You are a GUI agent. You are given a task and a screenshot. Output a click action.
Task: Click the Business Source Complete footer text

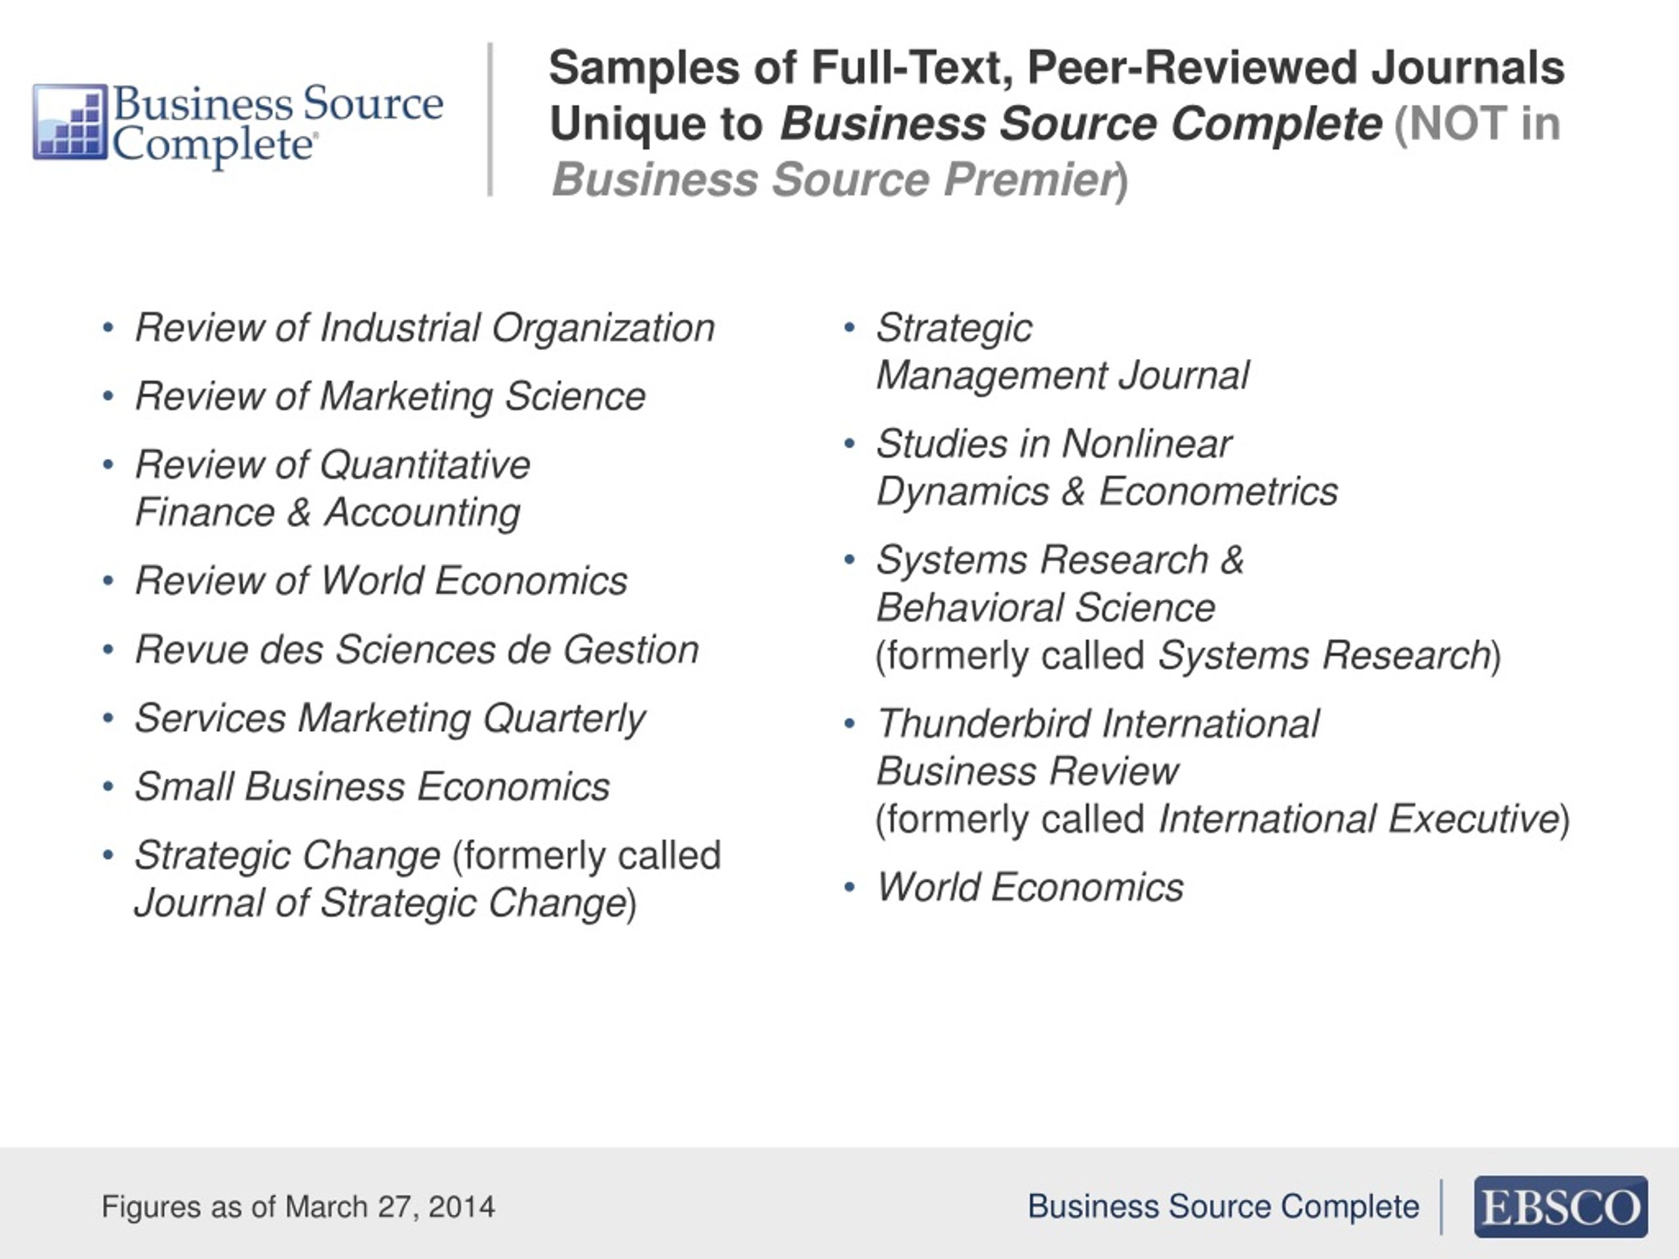click(x=1223, y=1207)
